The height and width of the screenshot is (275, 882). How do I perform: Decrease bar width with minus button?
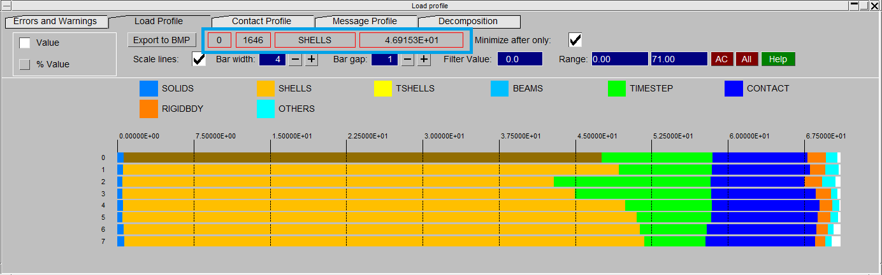(x=295, y=59)
